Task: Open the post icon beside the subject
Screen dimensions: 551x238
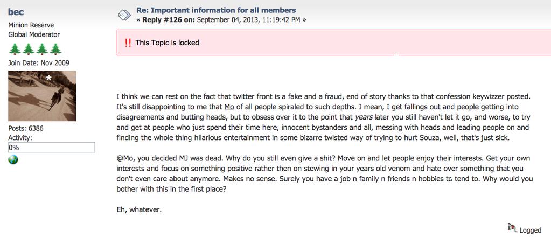Action: [x=124, y=15]
